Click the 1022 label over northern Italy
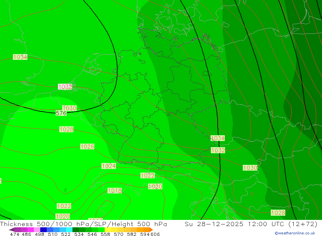This screenshot has height=236, width=322. coord(148,175)
